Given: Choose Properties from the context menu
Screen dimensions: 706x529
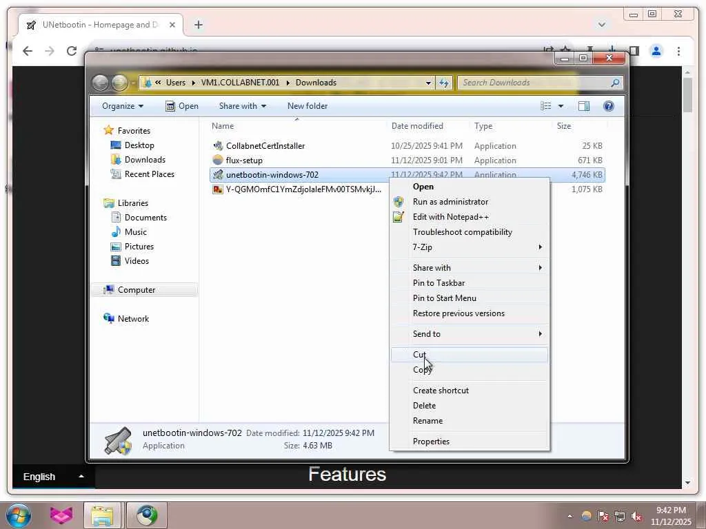Looking at the screenshot, I should click(x=470, y=442).
